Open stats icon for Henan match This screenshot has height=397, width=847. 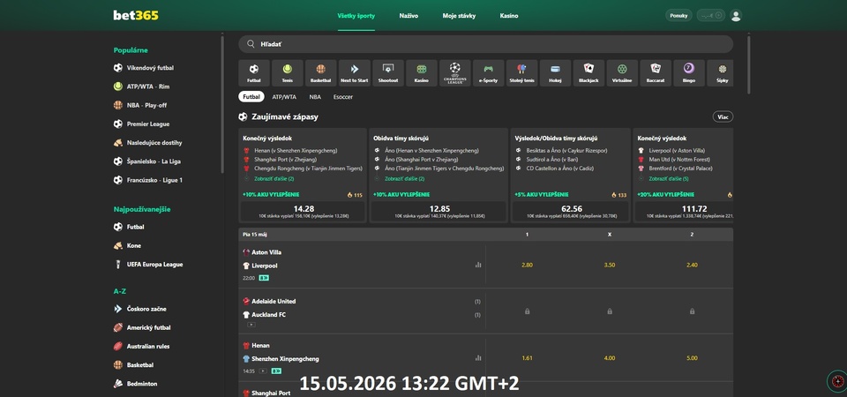(x=478, y=357)
